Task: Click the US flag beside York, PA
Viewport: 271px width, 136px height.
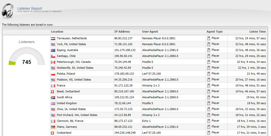Action: [x=53, y=44]
